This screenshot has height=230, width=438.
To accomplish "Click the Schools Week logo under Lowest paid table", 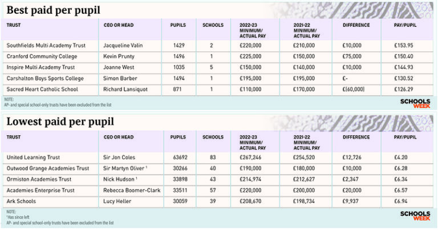I will 415,216.
